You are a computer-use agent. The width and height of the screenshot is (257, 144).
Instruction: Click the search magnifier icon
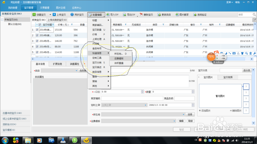pos(254,15)
